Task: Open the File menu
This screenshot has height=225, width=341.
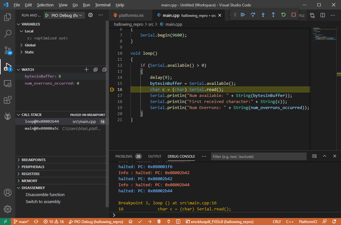Action: (17, 5)
